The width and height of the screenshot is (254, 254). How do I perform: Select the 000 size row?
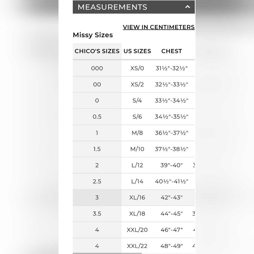pyautogui.click(x=134, y=68)
